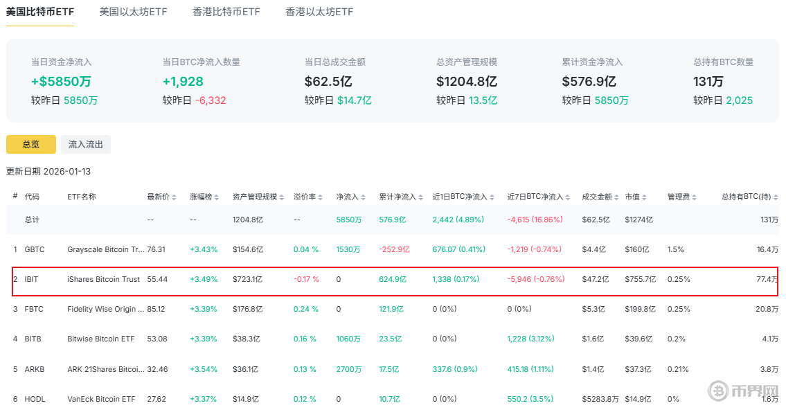
Task: Click BITB 7-day BTC inflow 1,228 (3.12%)
Action: [531, 339]
